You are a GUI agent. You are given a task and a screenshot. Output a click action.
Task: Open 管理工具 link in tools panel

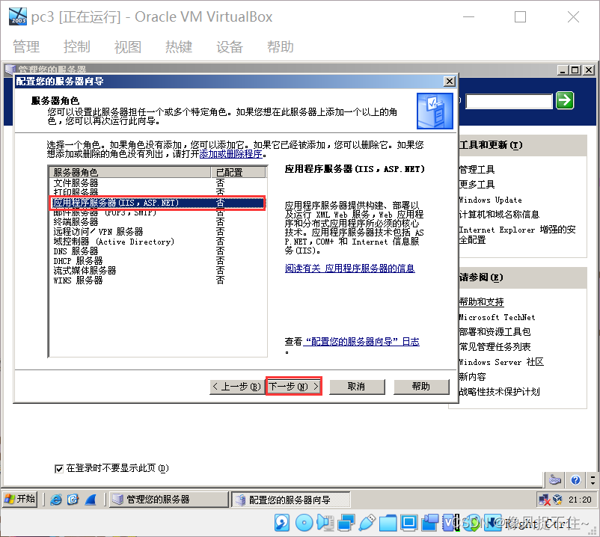477,170
